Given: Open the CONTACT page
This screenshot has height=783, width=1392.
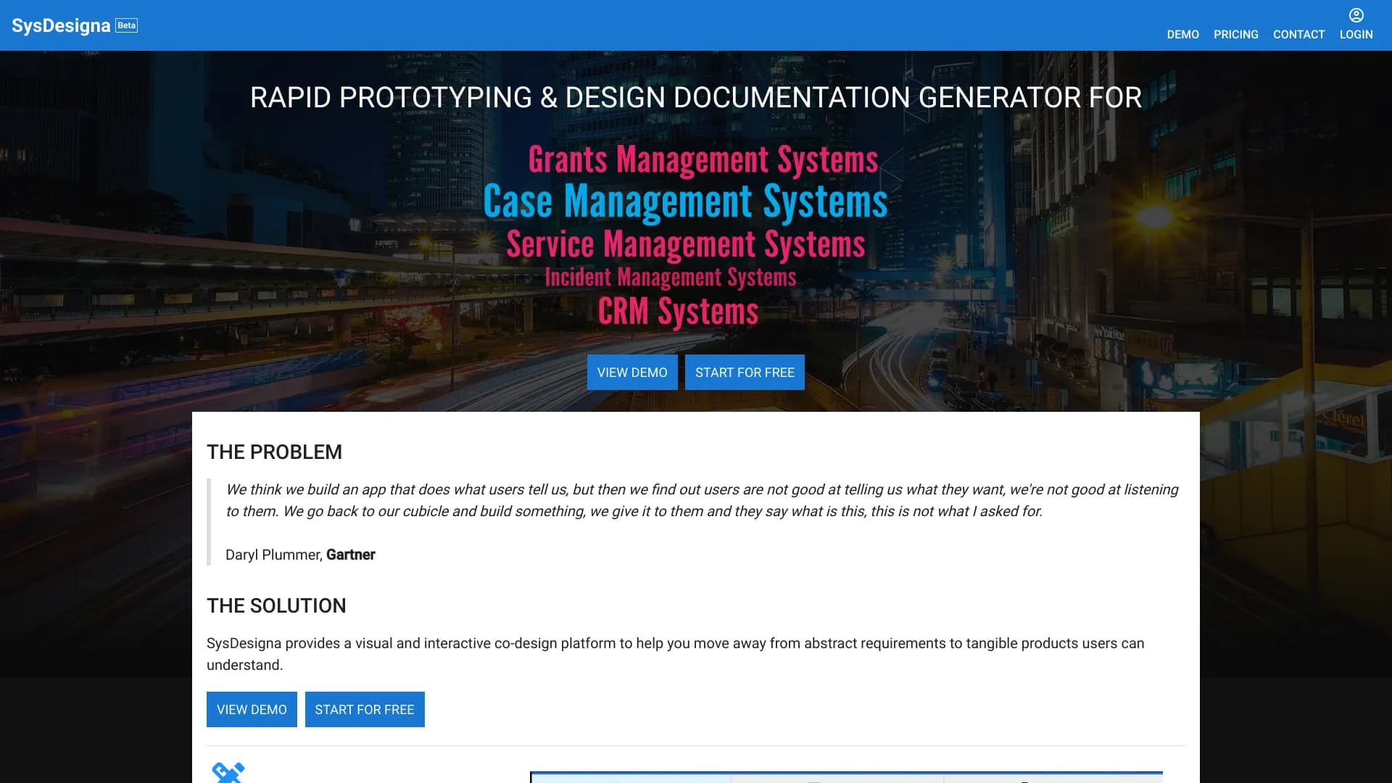Looking at the screenshot, I should click(1298, 34).
